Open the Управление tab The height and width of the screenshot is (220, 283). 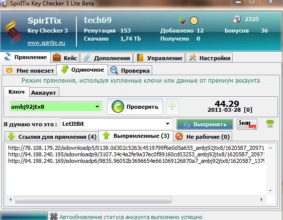pyautogui.click(x=159, y=58)
